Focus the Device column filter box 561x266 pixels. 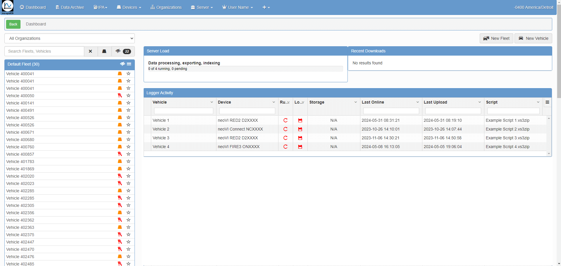pyautogui.click(x=247, y=111)
